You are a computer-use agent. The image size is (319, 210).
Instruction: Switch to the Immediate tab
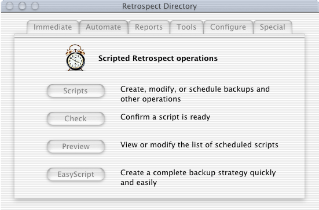(53, 27)
